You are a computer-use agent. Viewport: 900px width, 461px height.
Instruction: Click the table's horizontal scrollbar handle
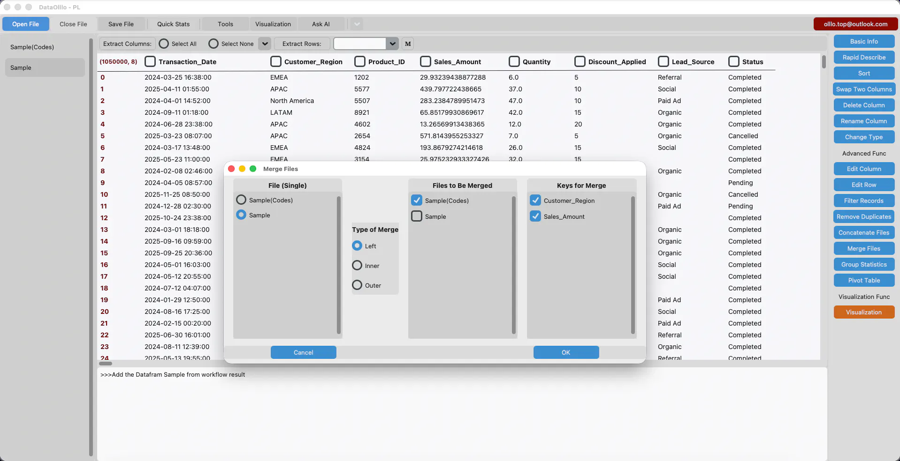pos(106,363)
